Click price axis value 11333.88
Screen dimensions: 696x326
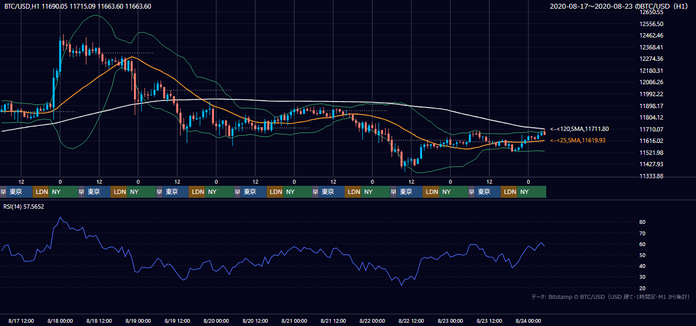click(651, 176)
